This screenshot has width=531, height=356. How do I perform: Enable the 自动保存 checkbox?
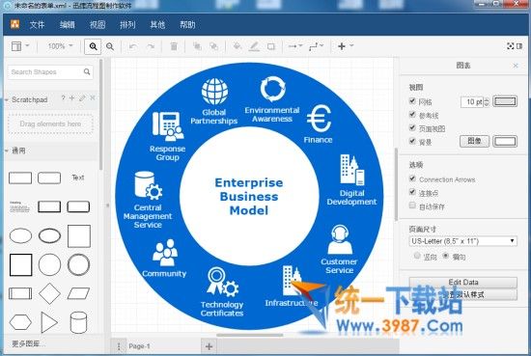click(412, 205)
